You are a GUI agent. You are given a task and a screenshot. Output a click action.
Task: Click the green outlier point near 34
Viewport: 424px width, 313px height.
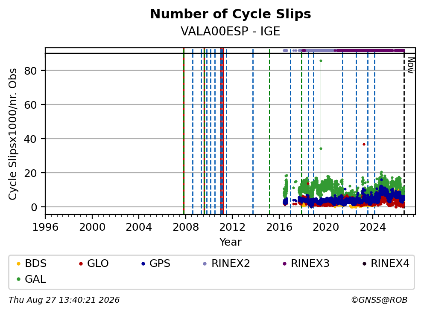tap(321, 148)
